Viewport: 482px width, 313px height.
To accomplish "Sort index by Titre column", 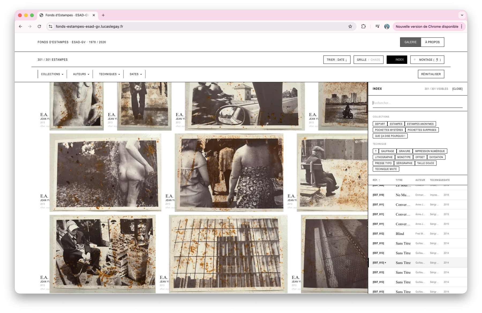I will 399,180.
